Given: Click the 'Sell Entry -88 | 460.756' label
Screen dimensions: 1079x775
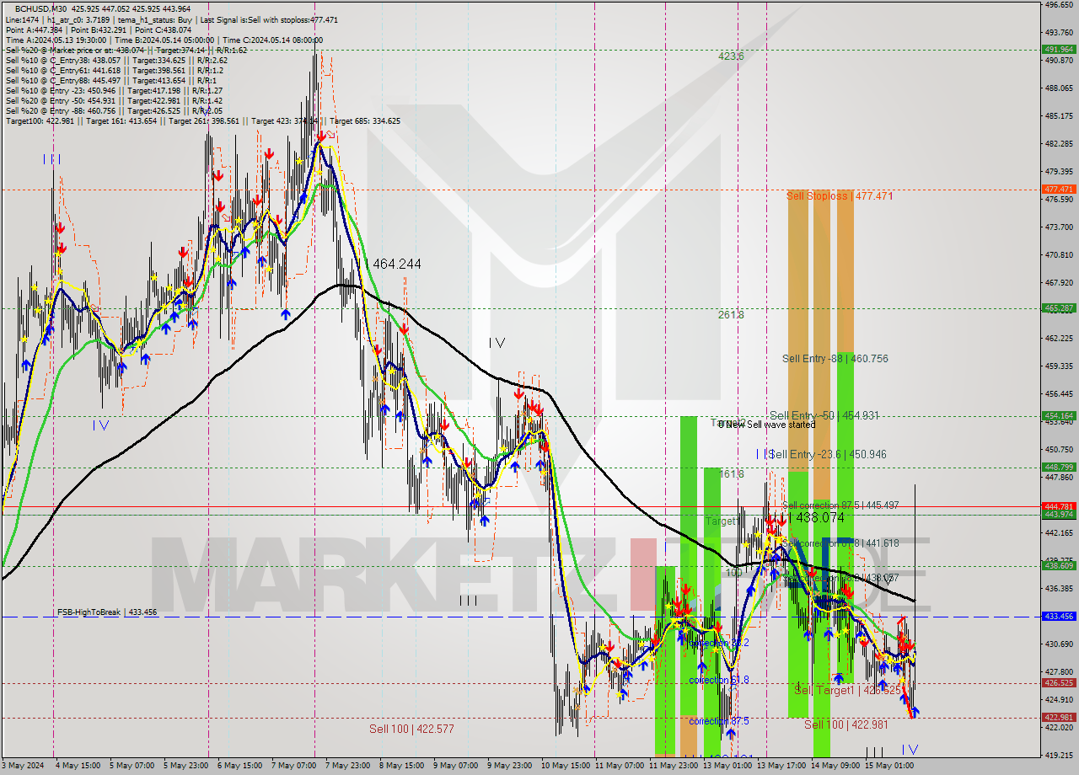Looking at the screenshot, I should click(x=835, y=358).
